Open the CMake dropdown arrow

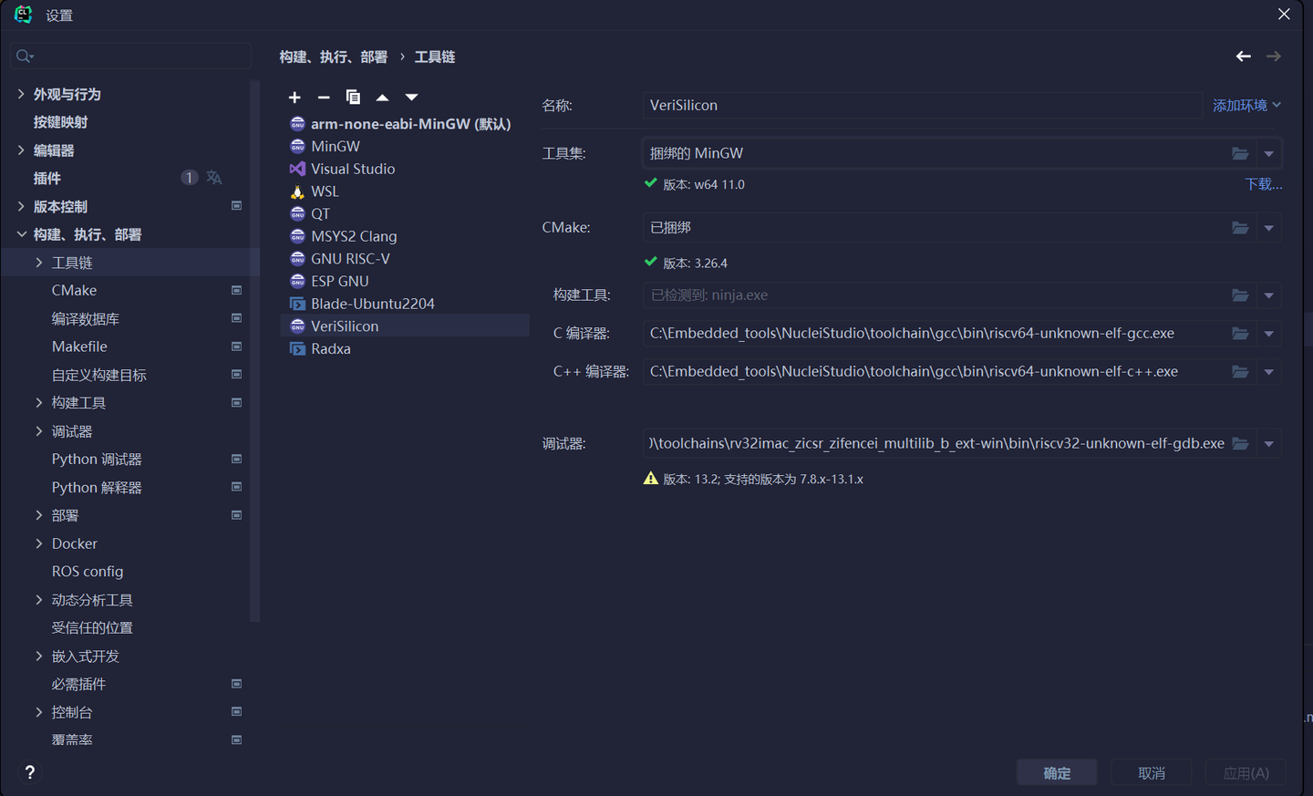(x=1269, y=228)
